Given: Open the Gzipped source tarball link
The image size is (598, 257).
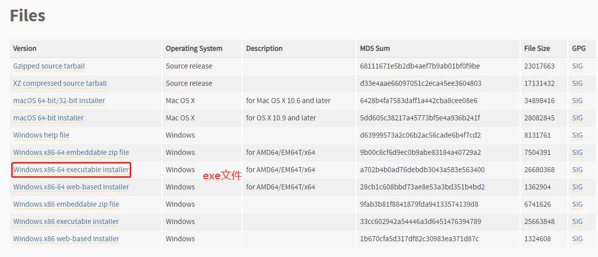Looking at the screenshot, I should tap(49, 66).
